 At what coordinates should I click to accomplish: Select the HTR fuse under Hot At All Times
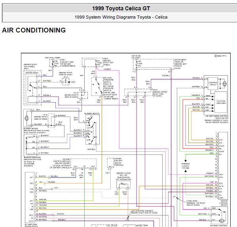(53, 63)
